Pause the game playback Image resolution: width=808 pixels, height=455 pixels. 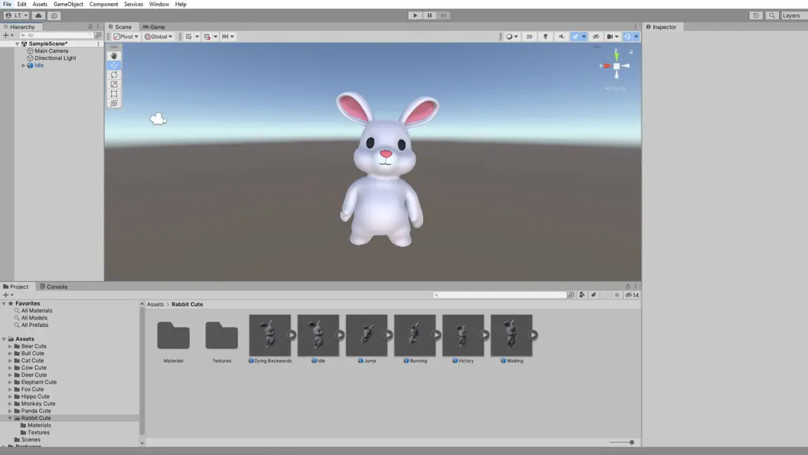click(430, 16)
